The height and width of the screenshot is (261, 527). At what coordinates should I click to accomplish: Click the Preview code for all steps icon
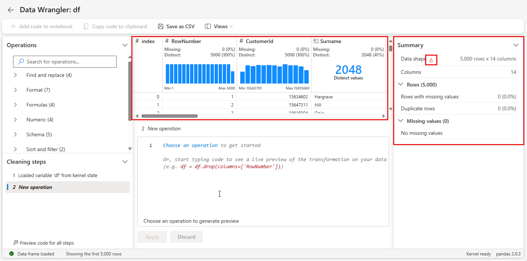(16, 243)
